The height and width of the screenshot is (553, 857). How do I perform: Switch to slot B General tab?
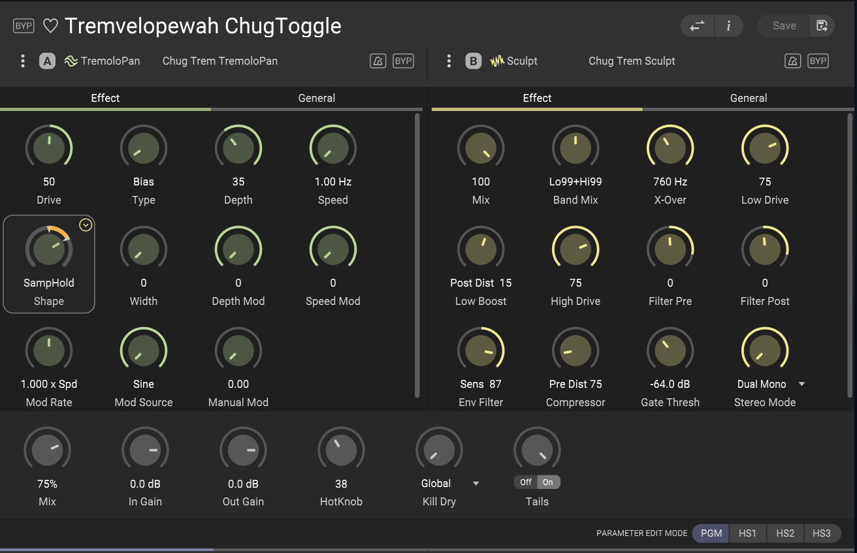(x=749, y=98)
